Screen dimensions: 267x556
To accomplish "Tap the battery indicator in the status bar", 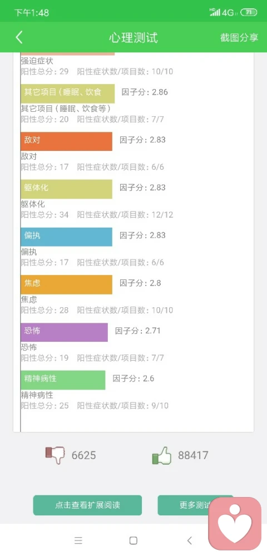I will click(249, 12).
